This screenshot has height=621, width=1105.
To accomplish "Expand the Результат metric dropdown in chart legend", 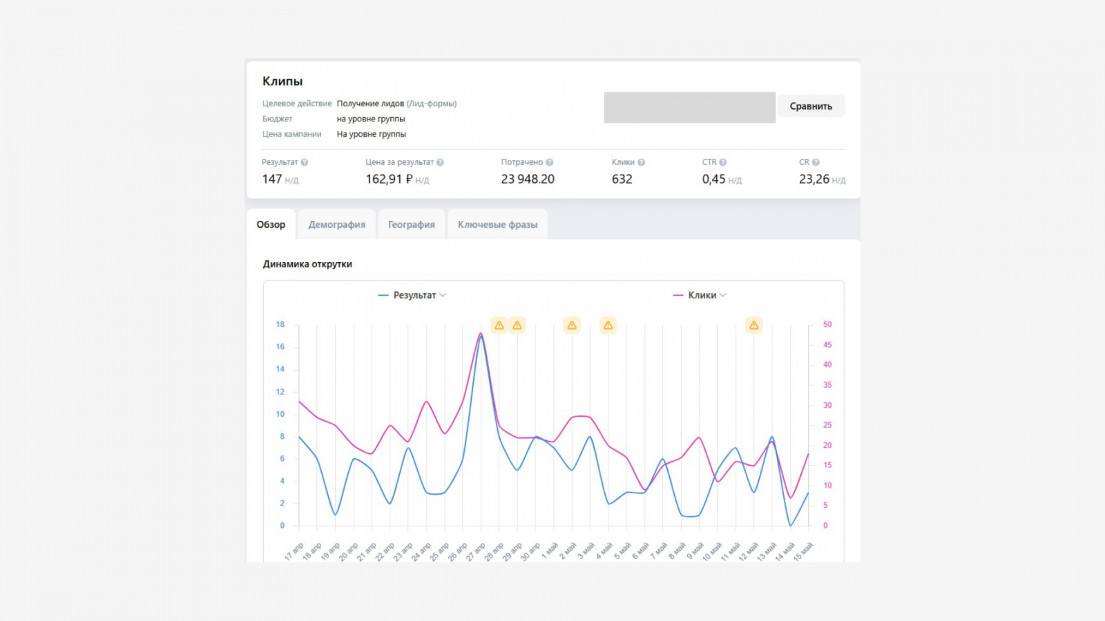I will (x=443, y=295).
